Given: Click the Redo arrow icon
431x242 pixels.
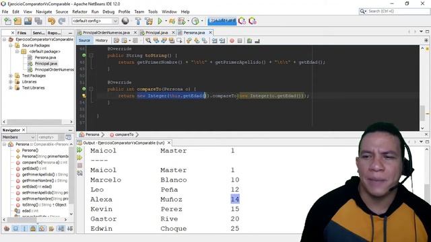Looking at the screenshot, I should click(x=62, y=21).
